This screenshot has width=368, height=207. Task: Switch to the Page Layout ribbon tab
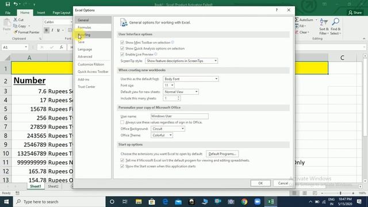[62, 13]
